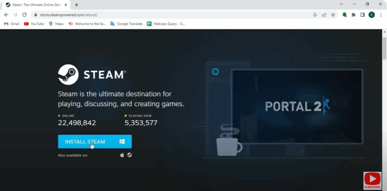This screenshot has height=191, width=387.
Task: Open the Extensions puzzle icon
Action: (x=353, y=15)
